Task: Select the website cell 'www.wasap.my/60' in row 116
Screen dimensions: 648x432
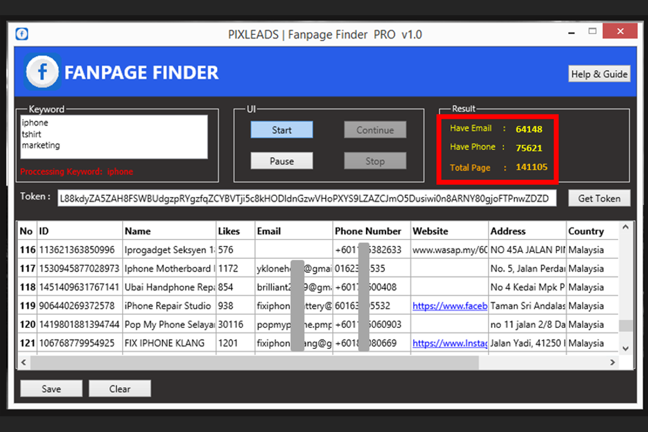Action: (450, 250)
